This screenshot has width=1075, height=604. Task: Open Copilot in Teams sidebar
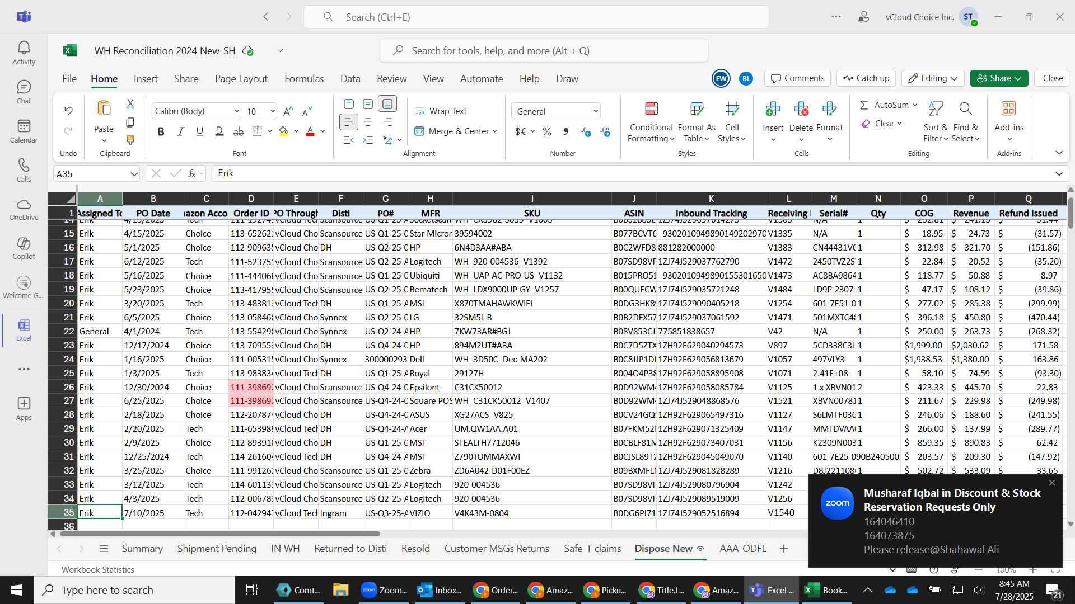(24, 248)
